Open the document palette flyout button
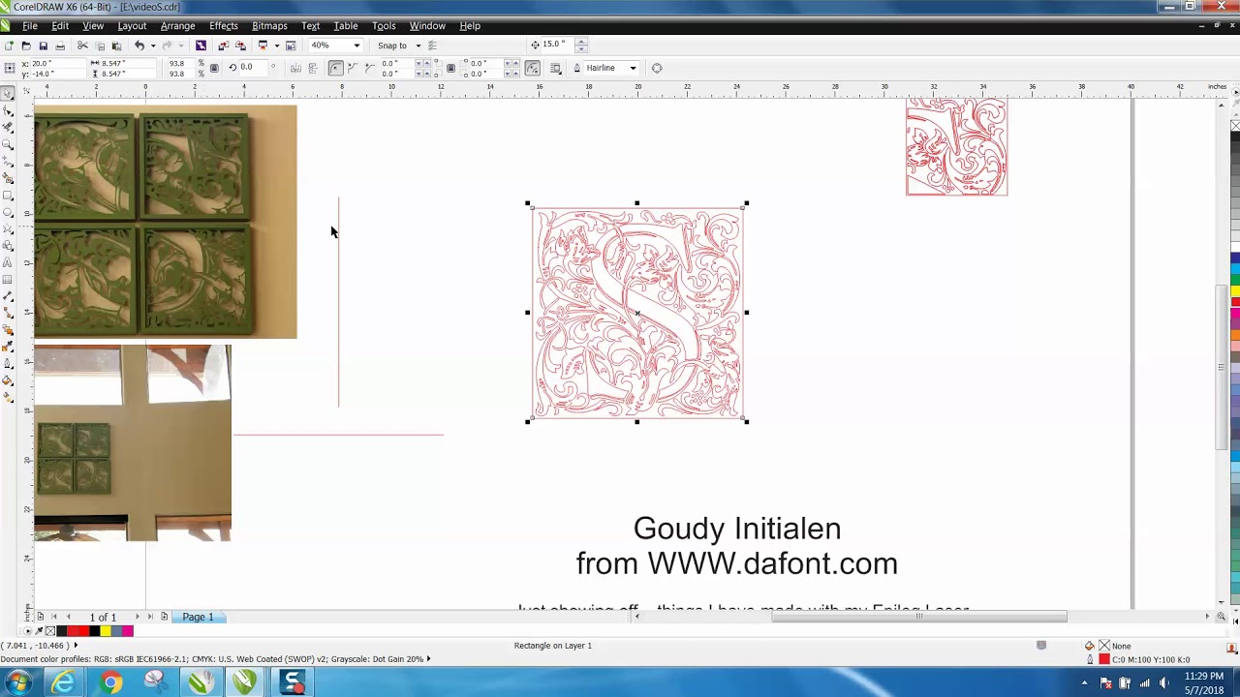This screenshot has width=1240, height=697. 27,631
